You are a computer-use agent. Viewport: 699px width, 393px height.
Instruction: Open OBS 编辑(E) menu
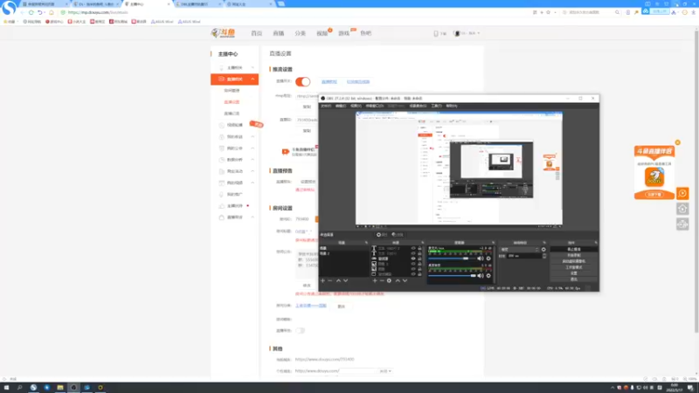(341, 106)
